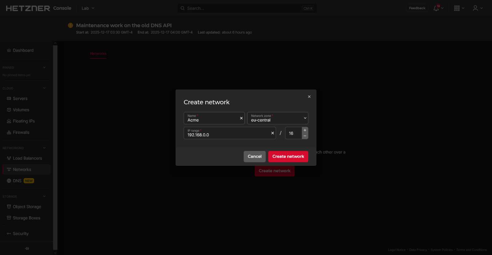Go to Firewalls in sidebar

(21, 132)
